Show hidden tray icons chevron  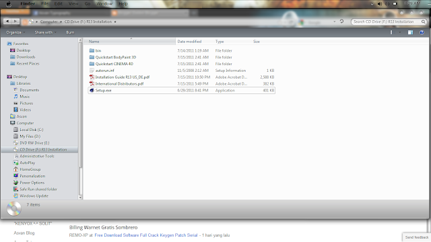(372, 4)
